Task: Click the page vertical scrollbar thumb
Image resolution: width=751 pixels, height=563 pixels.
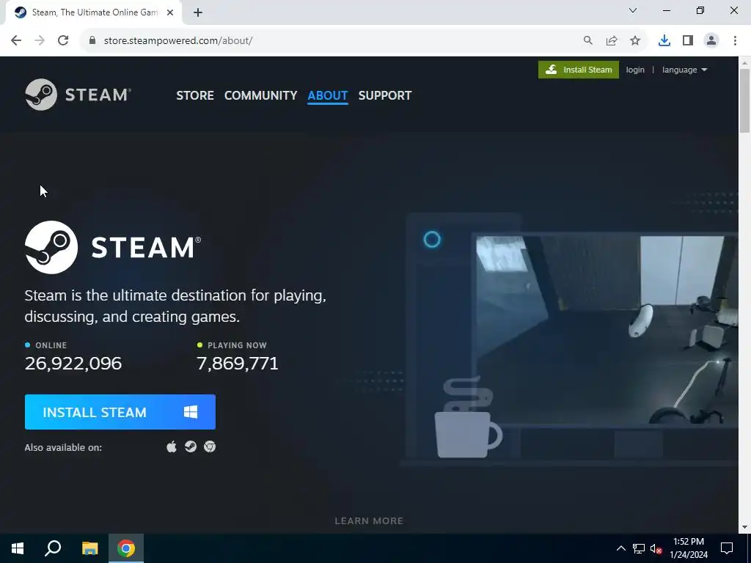Action: coord(744,101)
